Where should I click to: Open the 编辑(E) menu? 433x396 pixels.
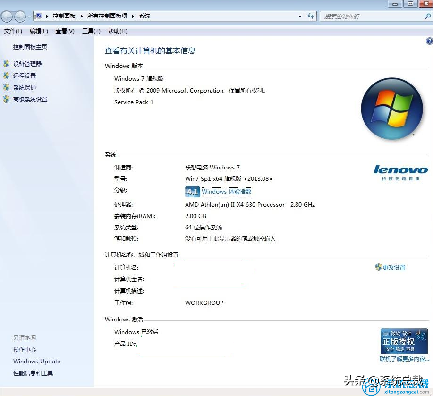pyautogui.click(x=39, y=31)
